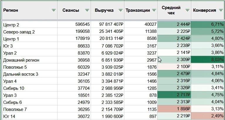Select the revenue cell 7 086 702₽

point(107,46)
